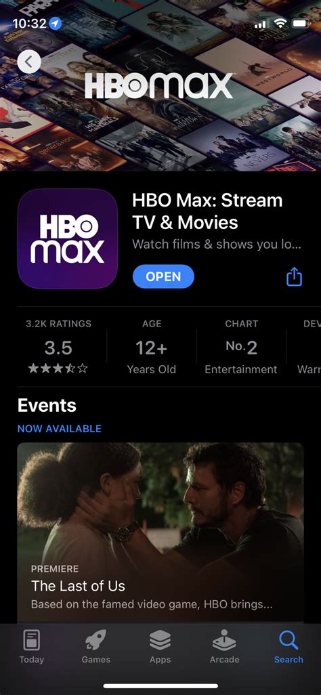This screenshot has width=321, height=695.
Task: Open The Last of Us event card
Action: pyautogui.click(x=160, y=533)
